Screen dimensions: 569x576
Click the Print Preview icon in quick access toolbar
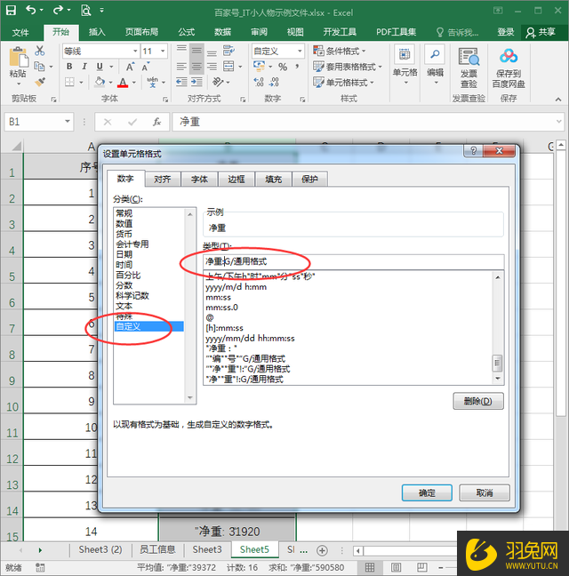[x=85, y=11]
